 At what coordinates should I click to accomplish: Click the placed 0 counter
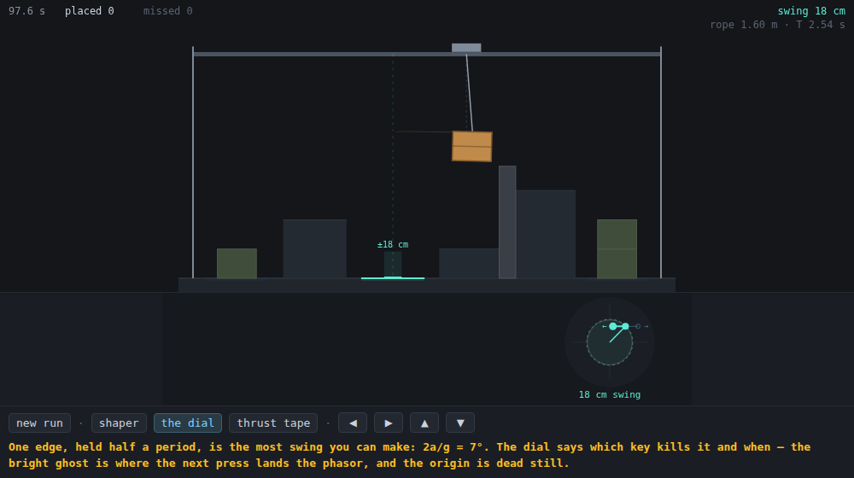90,11
